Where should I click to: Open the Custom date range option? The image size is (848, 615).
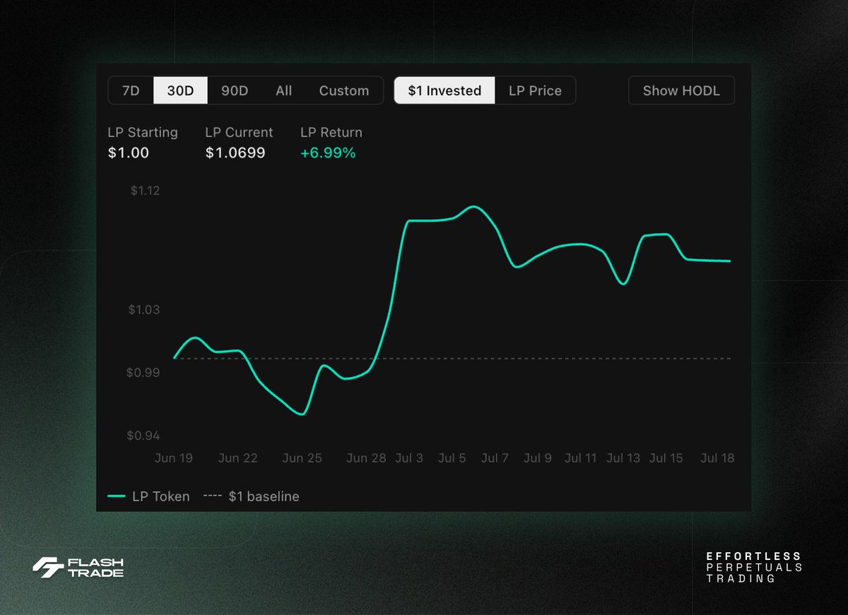pyautogui.click(x=344, y=90)
